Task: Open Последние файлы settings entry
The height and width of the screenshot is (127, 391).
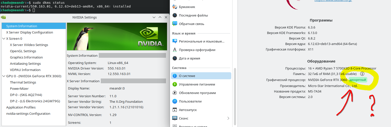Action: click(201, 15)
